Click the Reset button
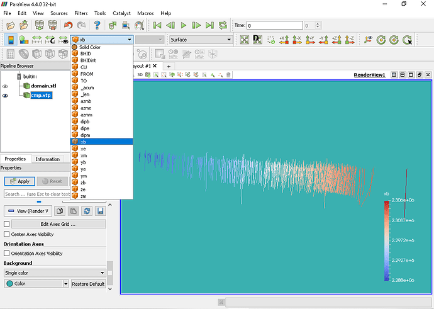 52,181
